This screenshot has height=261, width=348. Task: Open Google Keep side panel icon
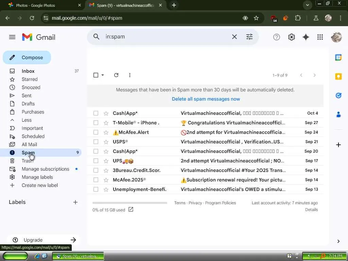tap(338, 76)
